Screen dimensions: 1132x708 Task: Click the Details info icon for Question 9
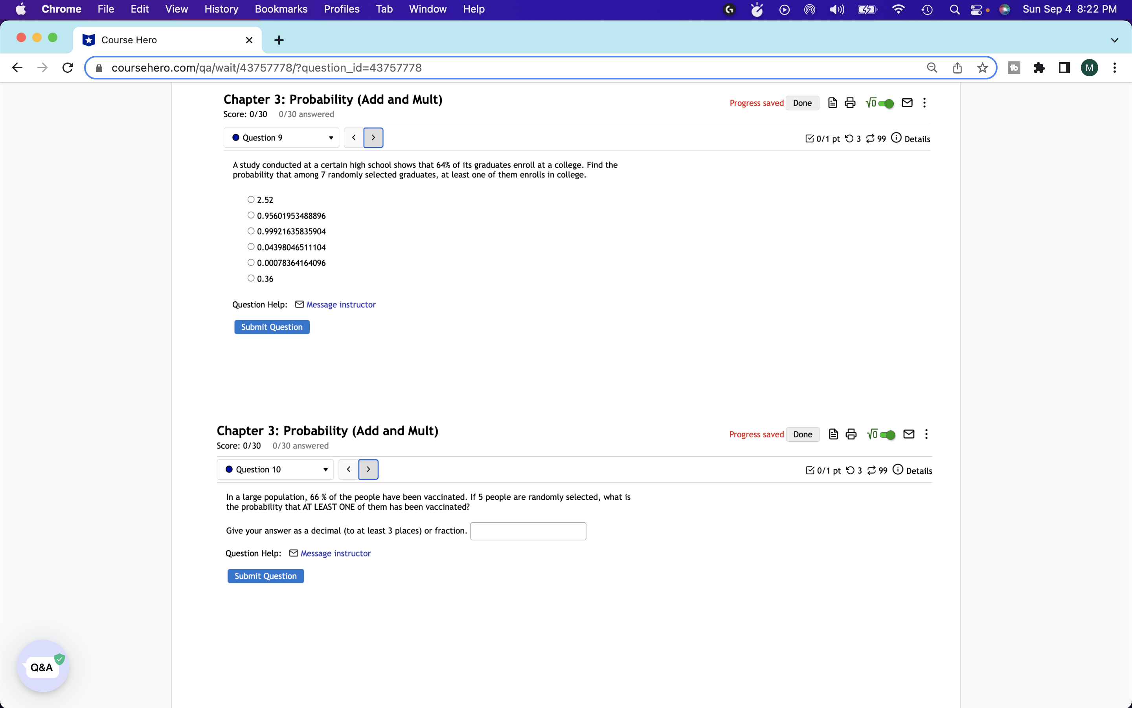pyautogui.click(x=896, y=138)
